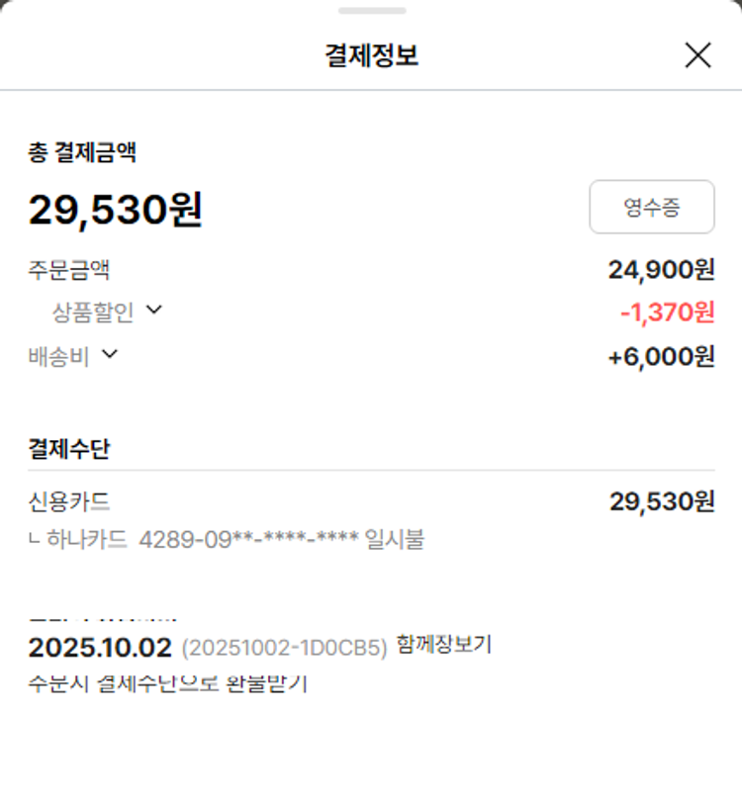Click the +6,000원 shipping fee amount
The width and height of the screenshot is (742, 801).
pyautogui.click(x=661, y=356)
